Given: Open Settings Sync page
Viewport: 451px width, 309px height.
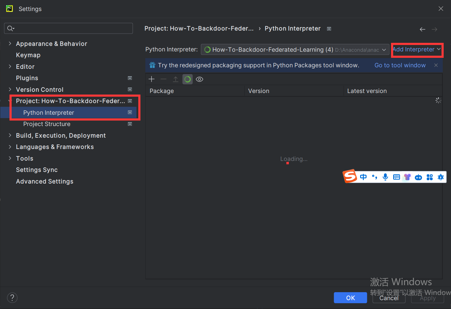Looking at the screenshot, I should 37,170.
